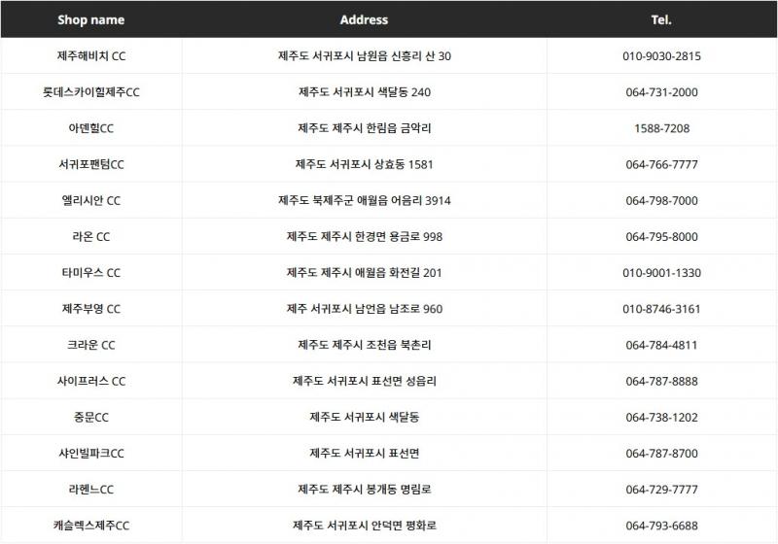Click phone number 010-8746-3161
The height and width of the screenshot is (544, 778).
click(x=661, y=309)
